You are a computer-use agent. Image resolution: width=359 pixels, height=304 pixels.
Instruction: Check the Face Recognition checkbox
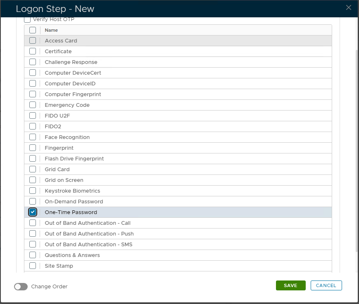click(33, 137)
